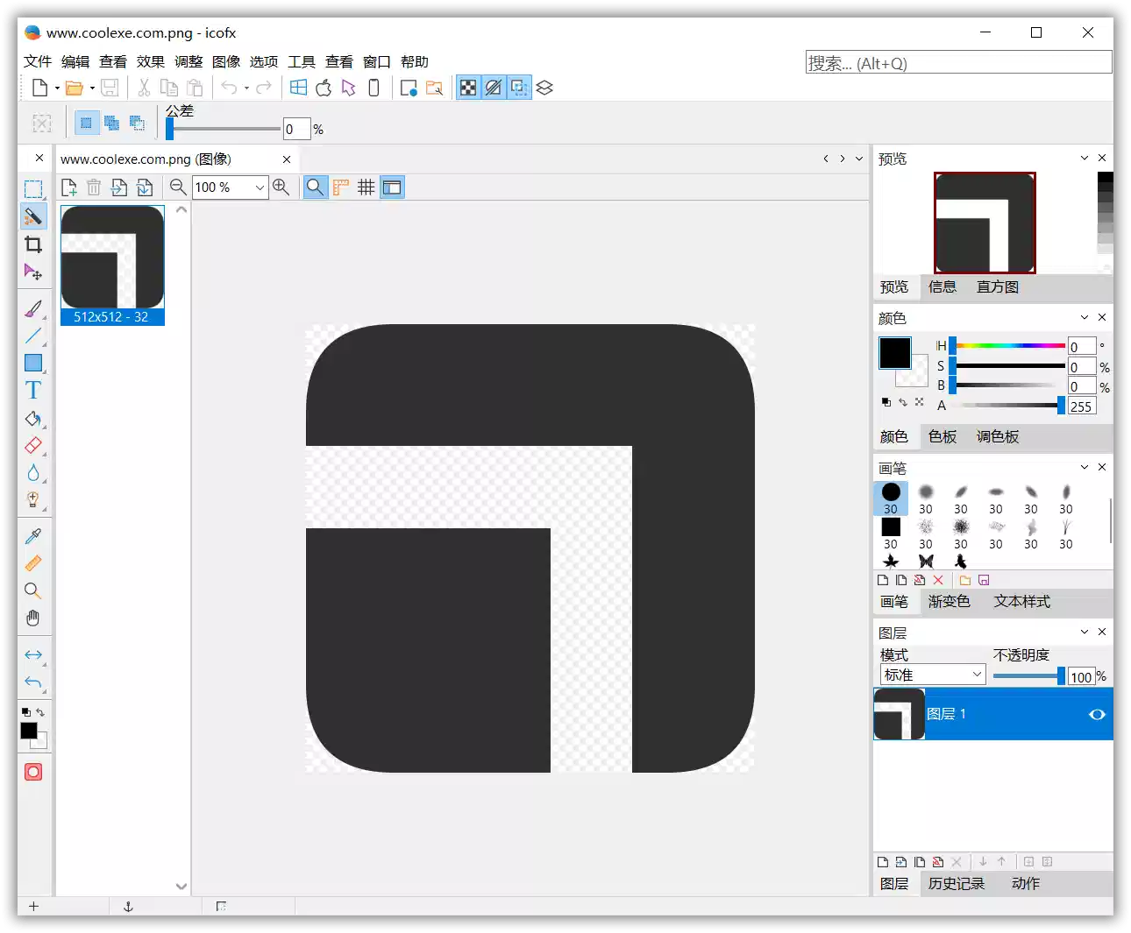Collapse the 颜色 panel with its chevron
This screenshot has width=1131, height=933.
point(1085,317)
